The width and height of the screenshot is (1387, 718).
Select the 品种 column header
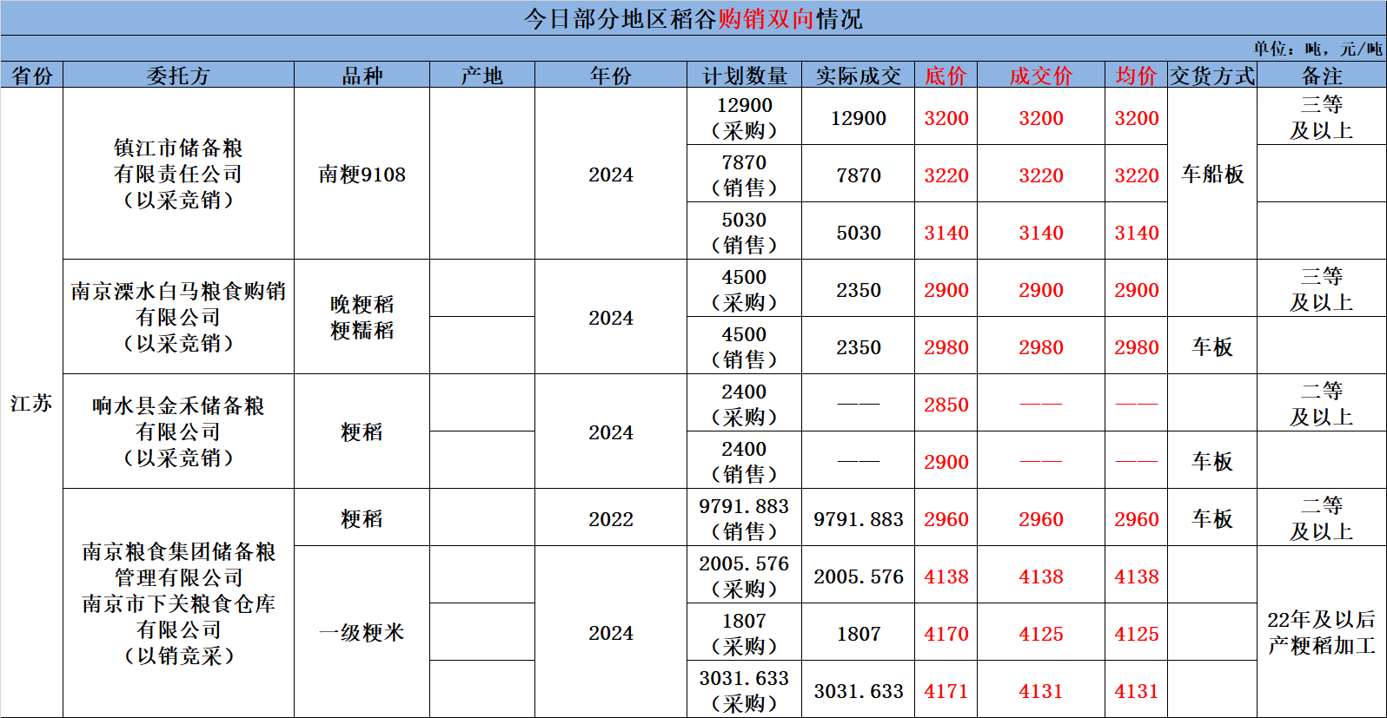click(362, 76)
